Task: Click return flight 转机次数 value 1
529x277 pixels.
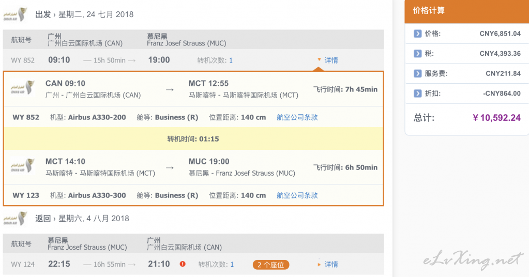Action: [232, 265]
